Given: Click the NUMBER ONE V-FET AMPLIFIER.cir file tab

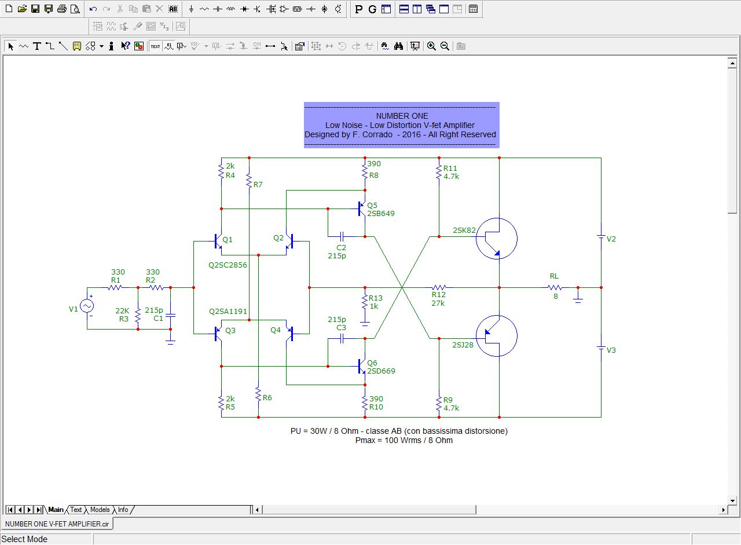Looking at the screenshot, I should point(57,524).
